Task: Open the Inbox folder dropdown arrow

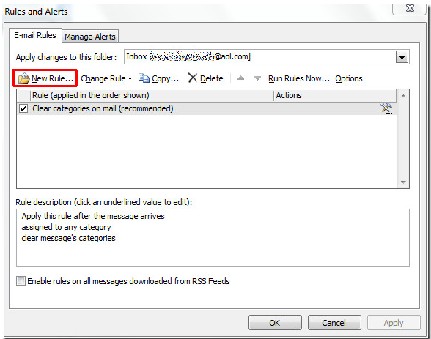Action: [402, 57]
